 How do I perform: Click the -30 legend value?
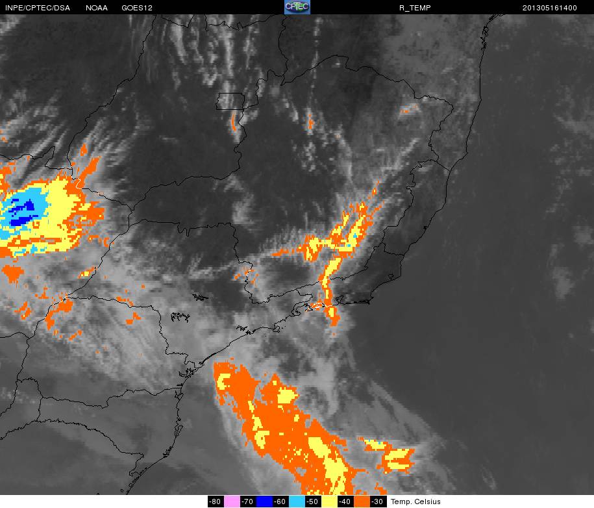[x=378, y=502]
